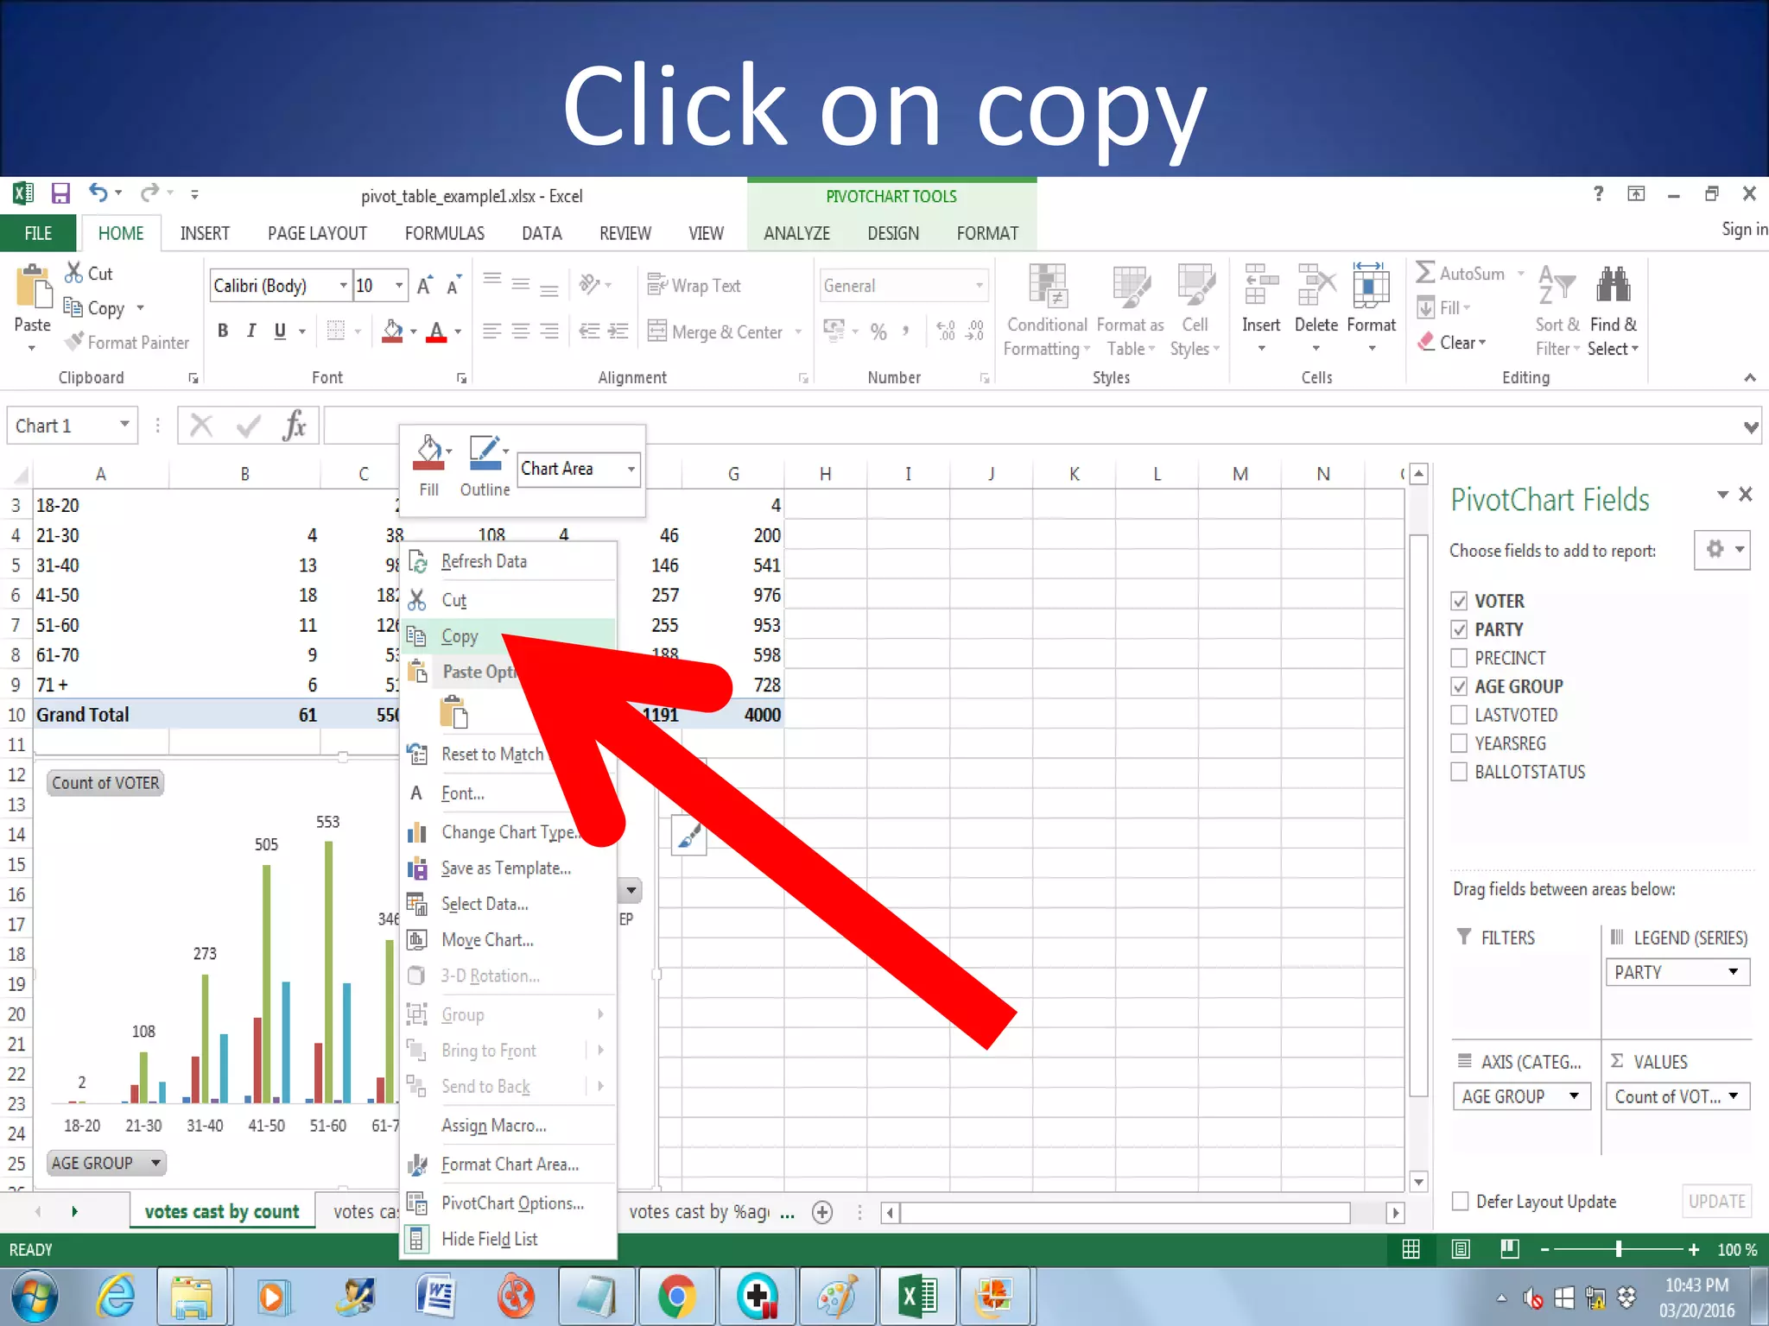
Task: Open the Chart Area element dropdown
Action: [x=631, y=469]
